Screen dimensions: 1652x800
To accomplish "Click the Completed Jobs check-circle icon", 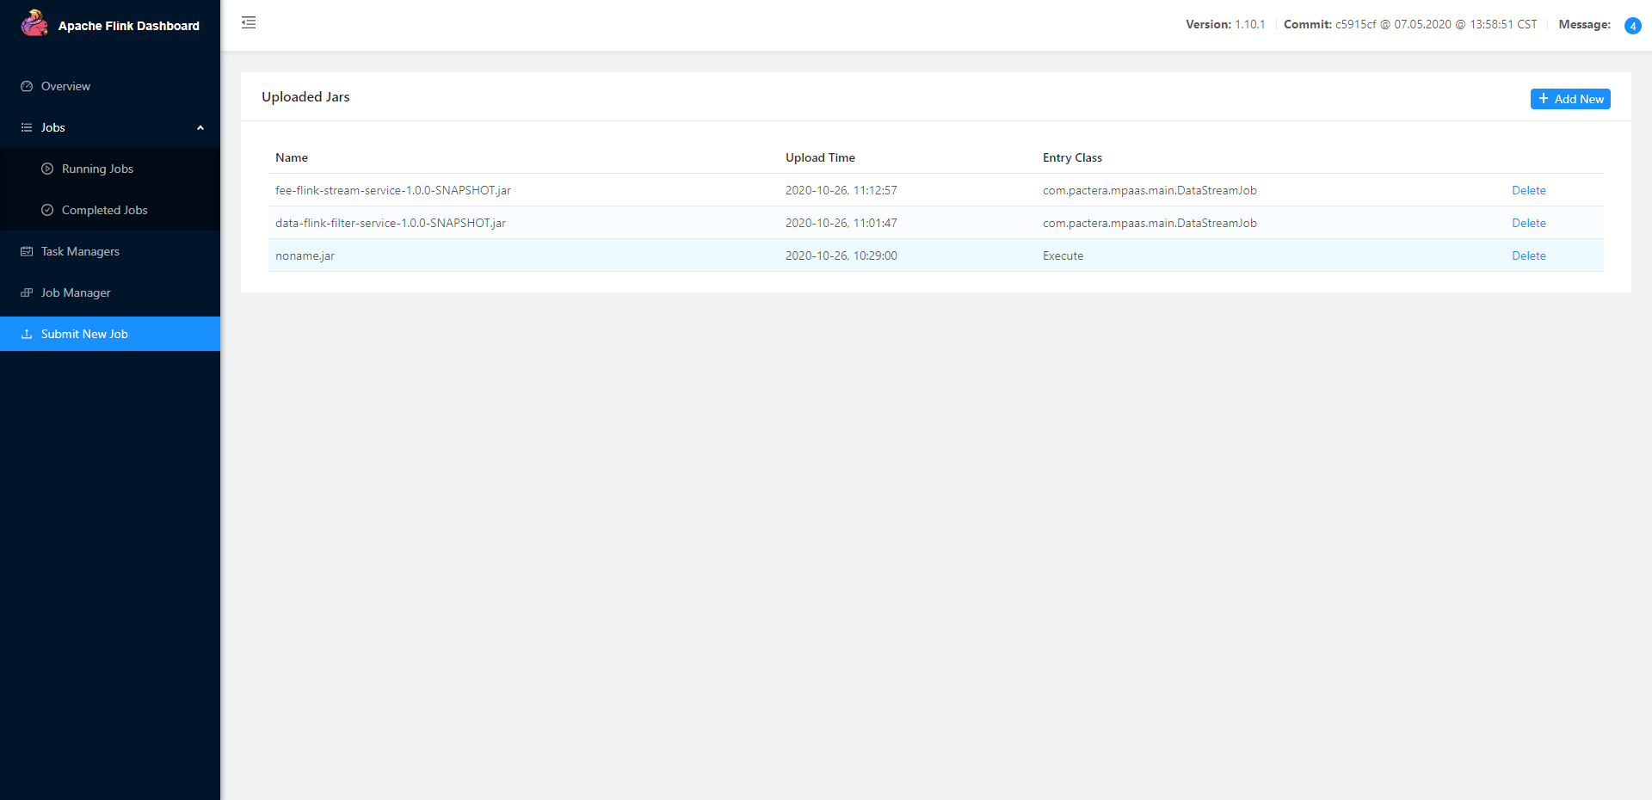I will 47,211.
